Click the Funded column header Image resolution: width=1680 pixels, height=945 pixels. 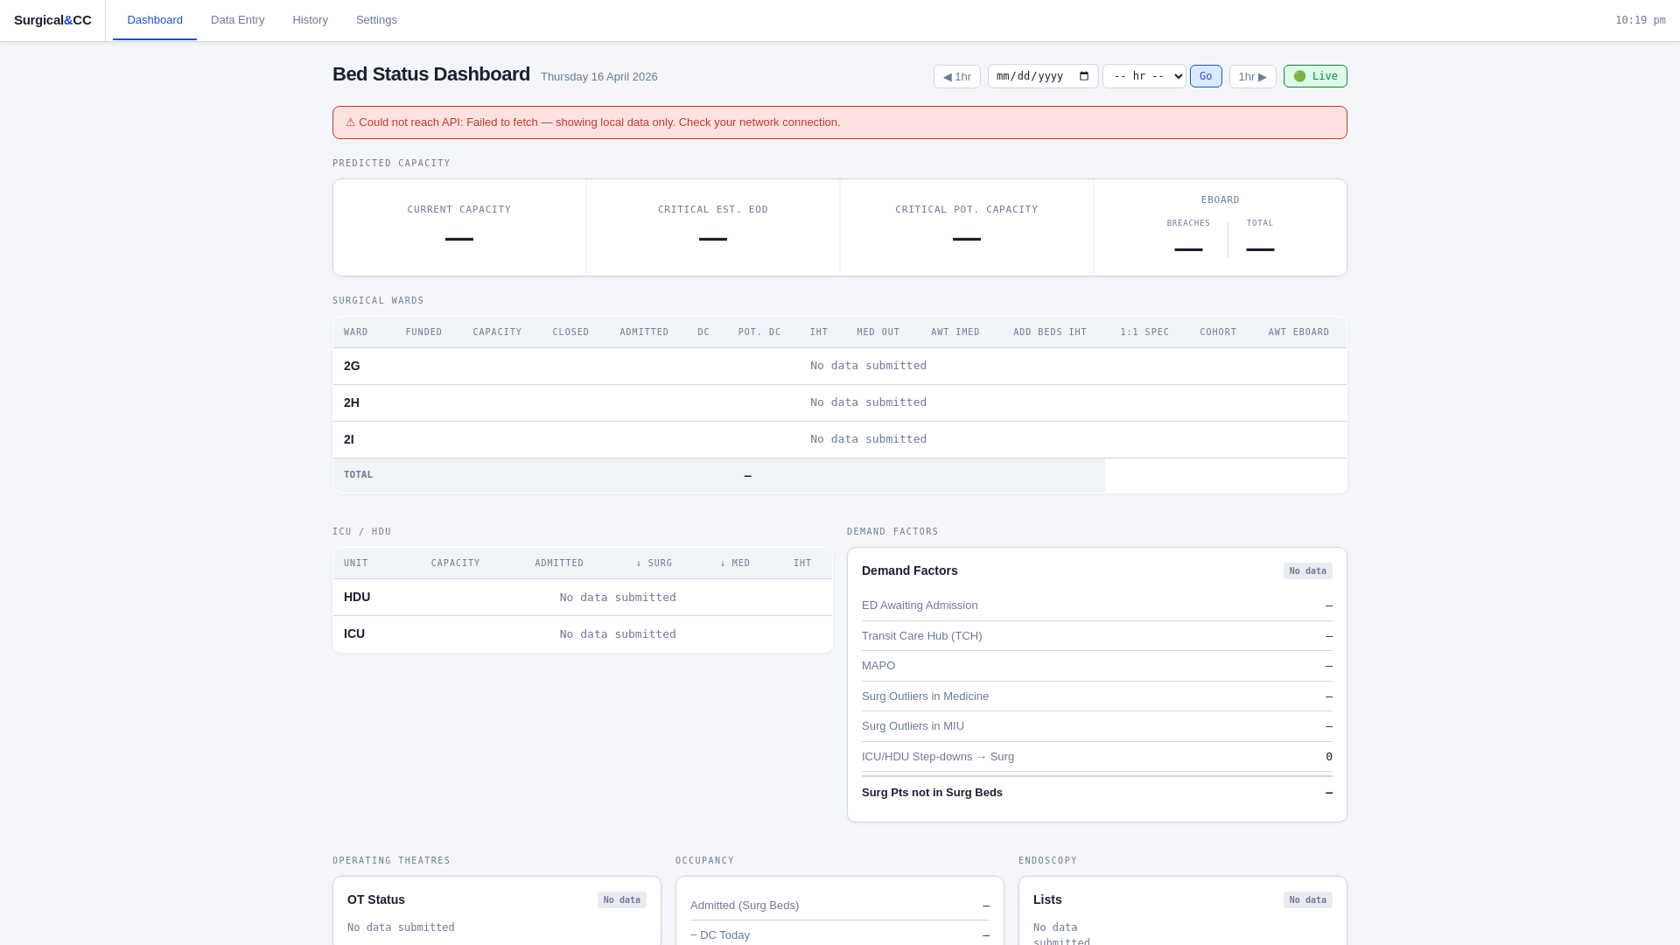click(423, 332)
